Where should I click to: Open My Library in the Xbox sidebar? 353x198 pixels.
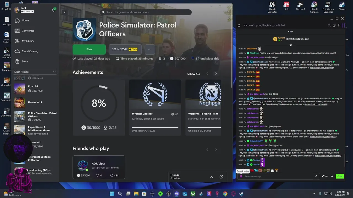click(35, 41)
